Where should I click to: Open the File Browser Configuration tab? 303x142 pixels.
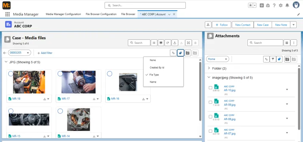click(101, 14)
